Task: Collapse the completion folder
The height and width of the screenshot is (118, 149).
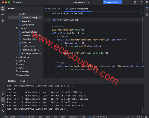Action: (x=14, y=28)
